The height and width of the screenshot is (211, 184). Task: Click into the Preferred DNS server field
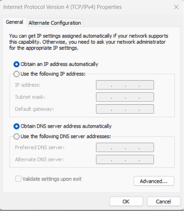(x=125, y=147)
